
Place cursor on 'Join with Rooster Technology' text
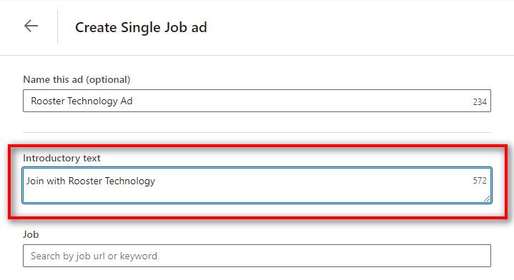point(91,181)
